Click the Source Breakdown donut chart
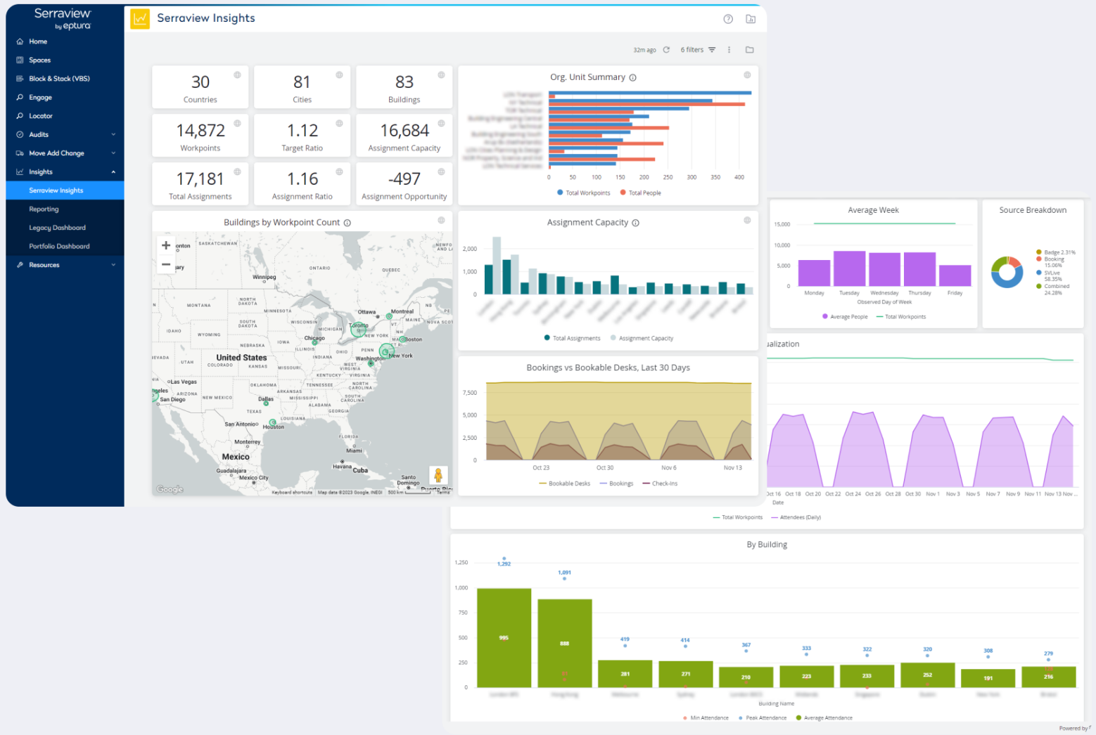The width and height of the screenshot is (1096, 735). pyautogui.click(x=1007, y=272)
